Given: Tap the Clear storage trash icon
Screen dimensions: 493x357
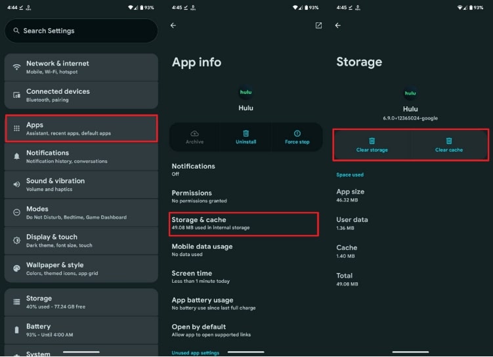Looking at the screenshot, I should [x=372, y=141].
